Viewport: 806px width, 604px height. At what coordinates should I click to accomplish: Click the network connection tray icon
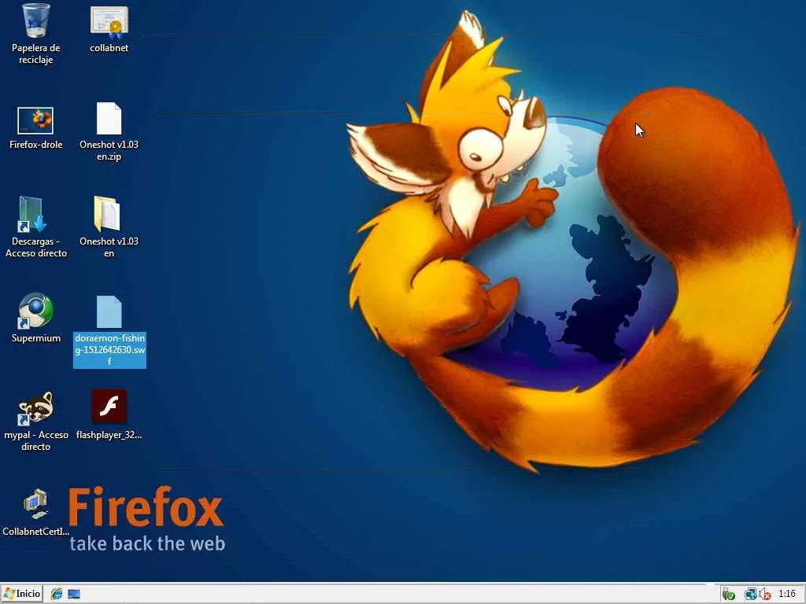pyautogui.click(x=750, y=595)
